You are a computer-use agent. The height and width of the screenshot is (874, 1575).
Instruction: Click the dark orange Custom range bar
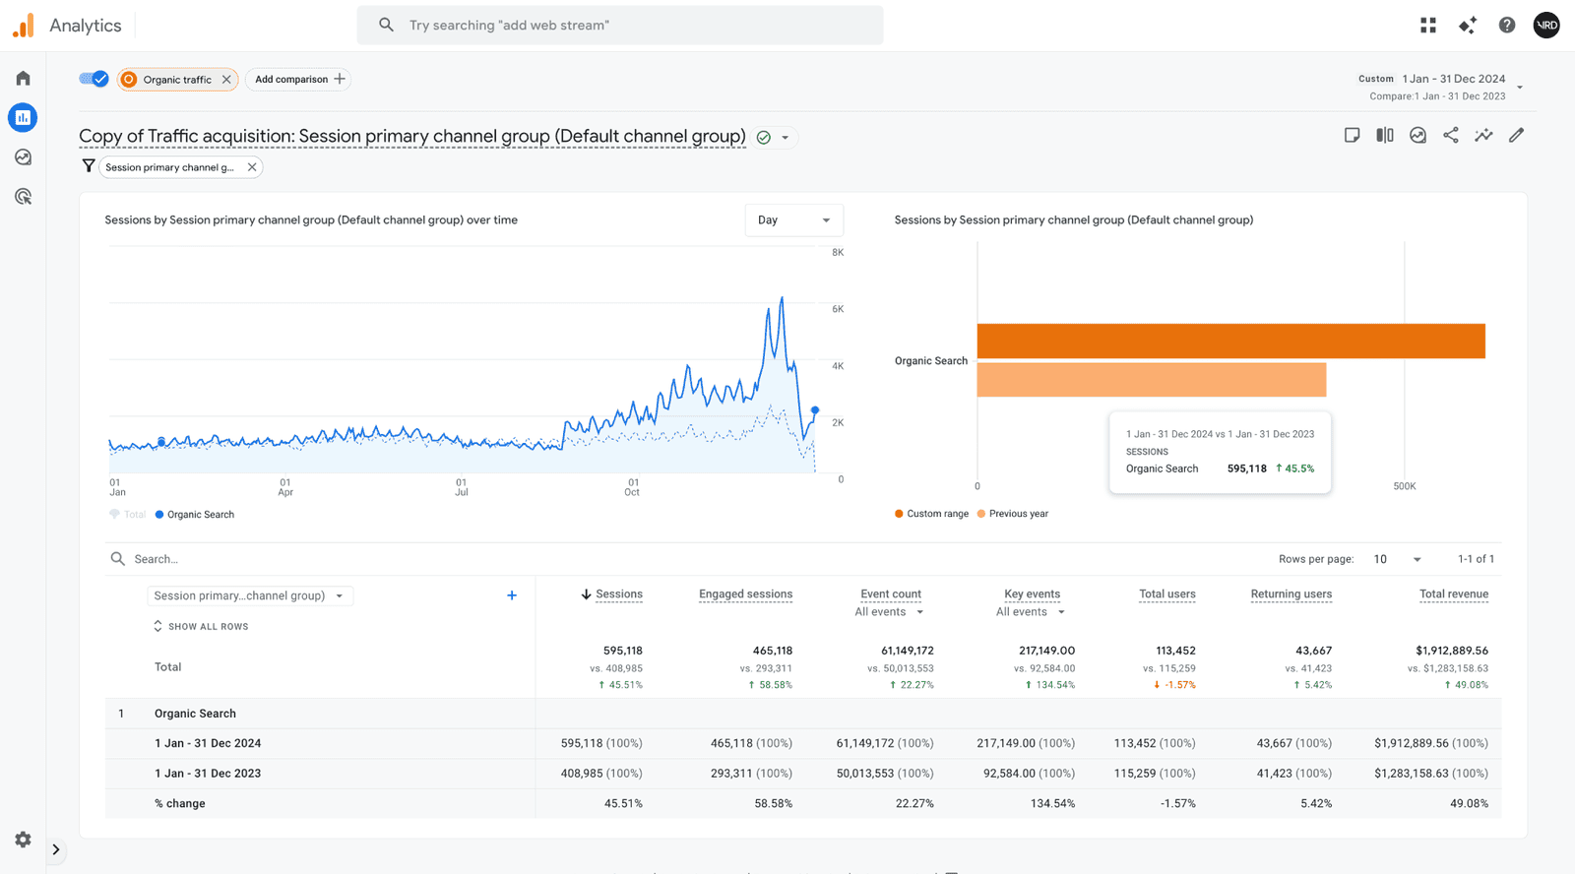(x=1230, y=341)
